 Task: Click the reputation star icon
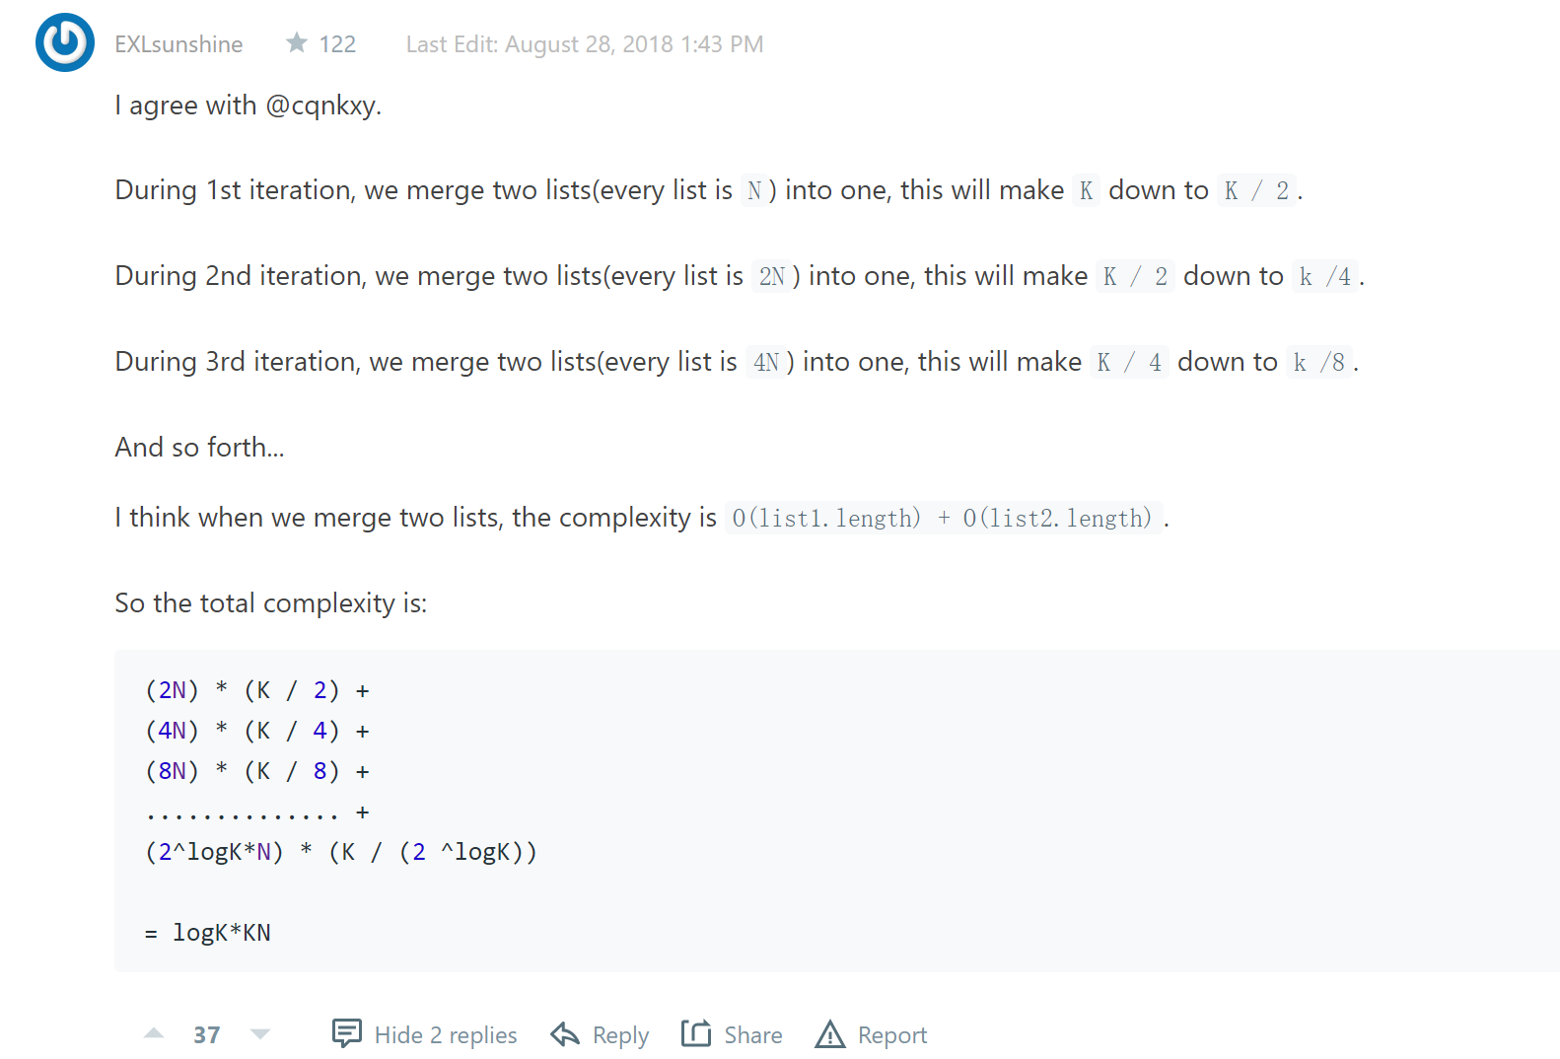296,42
